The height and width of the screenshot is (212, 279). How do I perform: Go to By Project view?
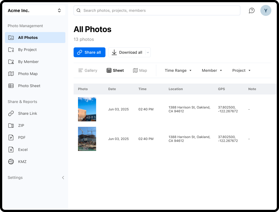coord(35,50)
